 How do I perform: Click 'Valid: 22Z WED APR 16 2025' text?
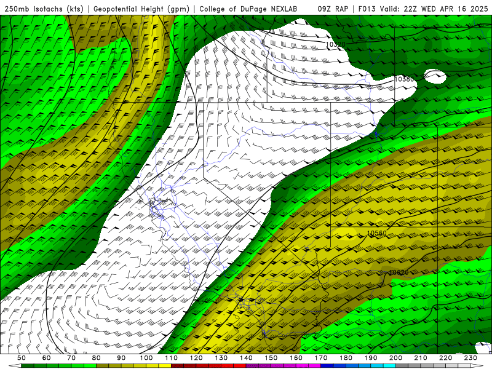tap(434, 9)
